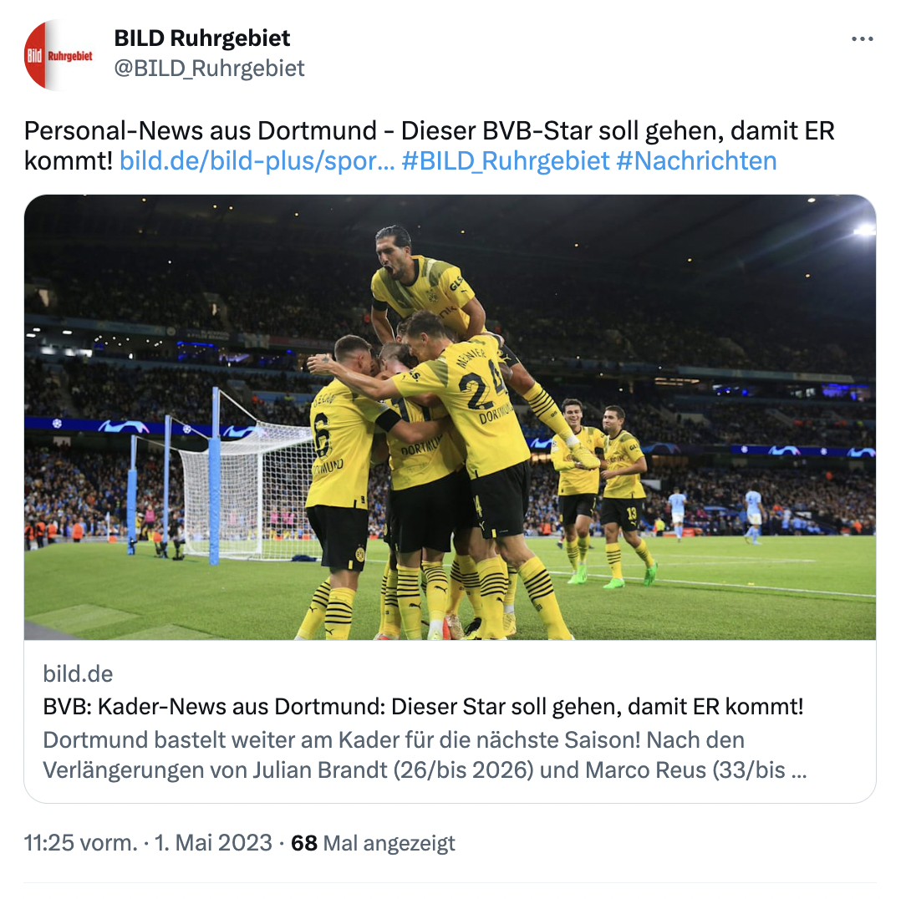This screenshot has height=899, width=901.
Task: Click the '1. Mai 2023' date
Action: click(213, 843)
